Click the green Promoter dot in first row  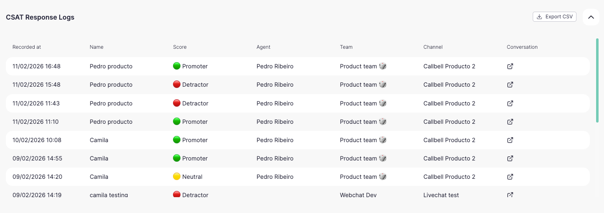point(177,66)
